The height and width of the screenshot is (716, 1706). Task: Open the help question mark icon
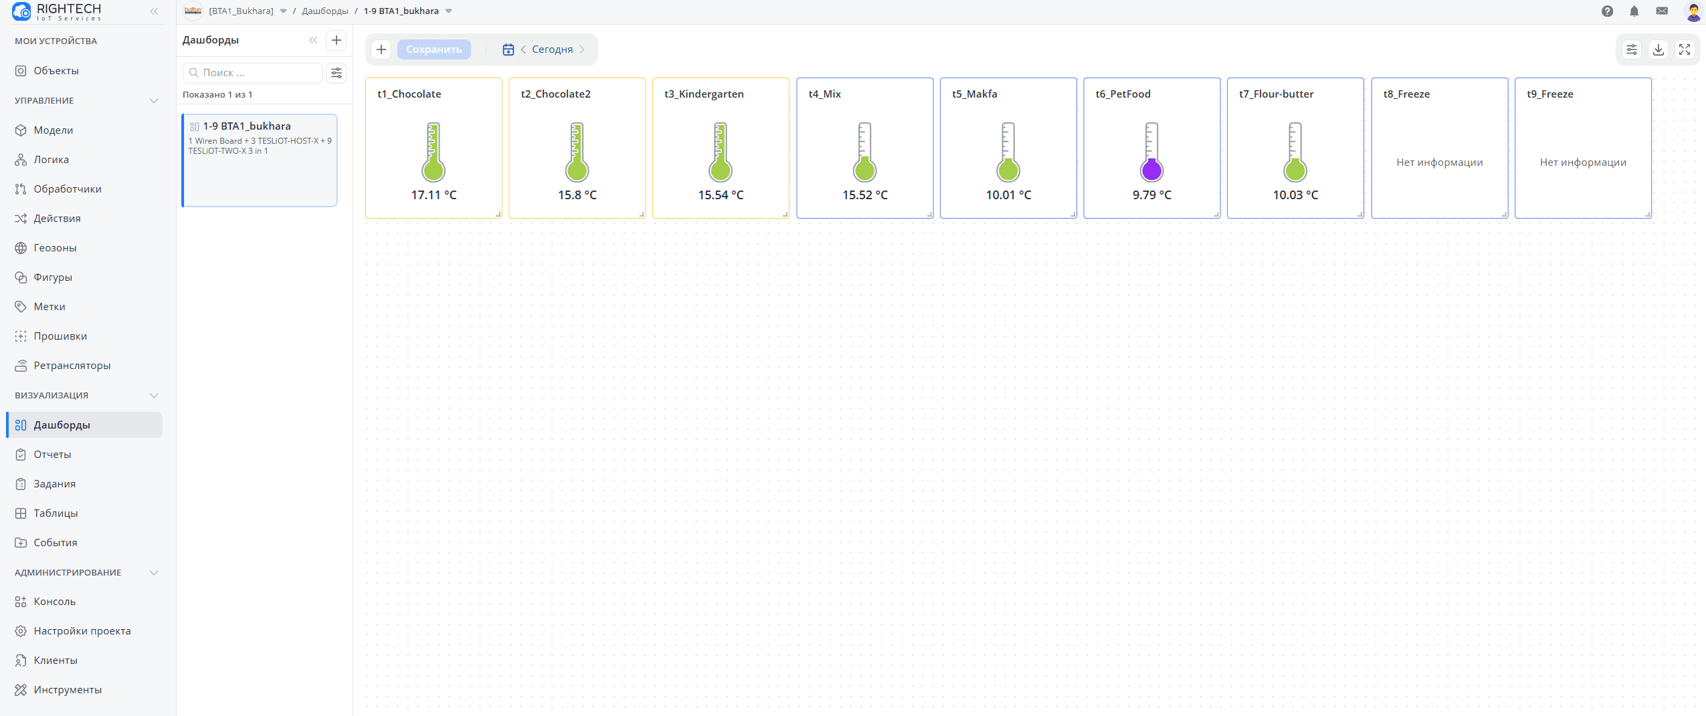(1607, 11)
